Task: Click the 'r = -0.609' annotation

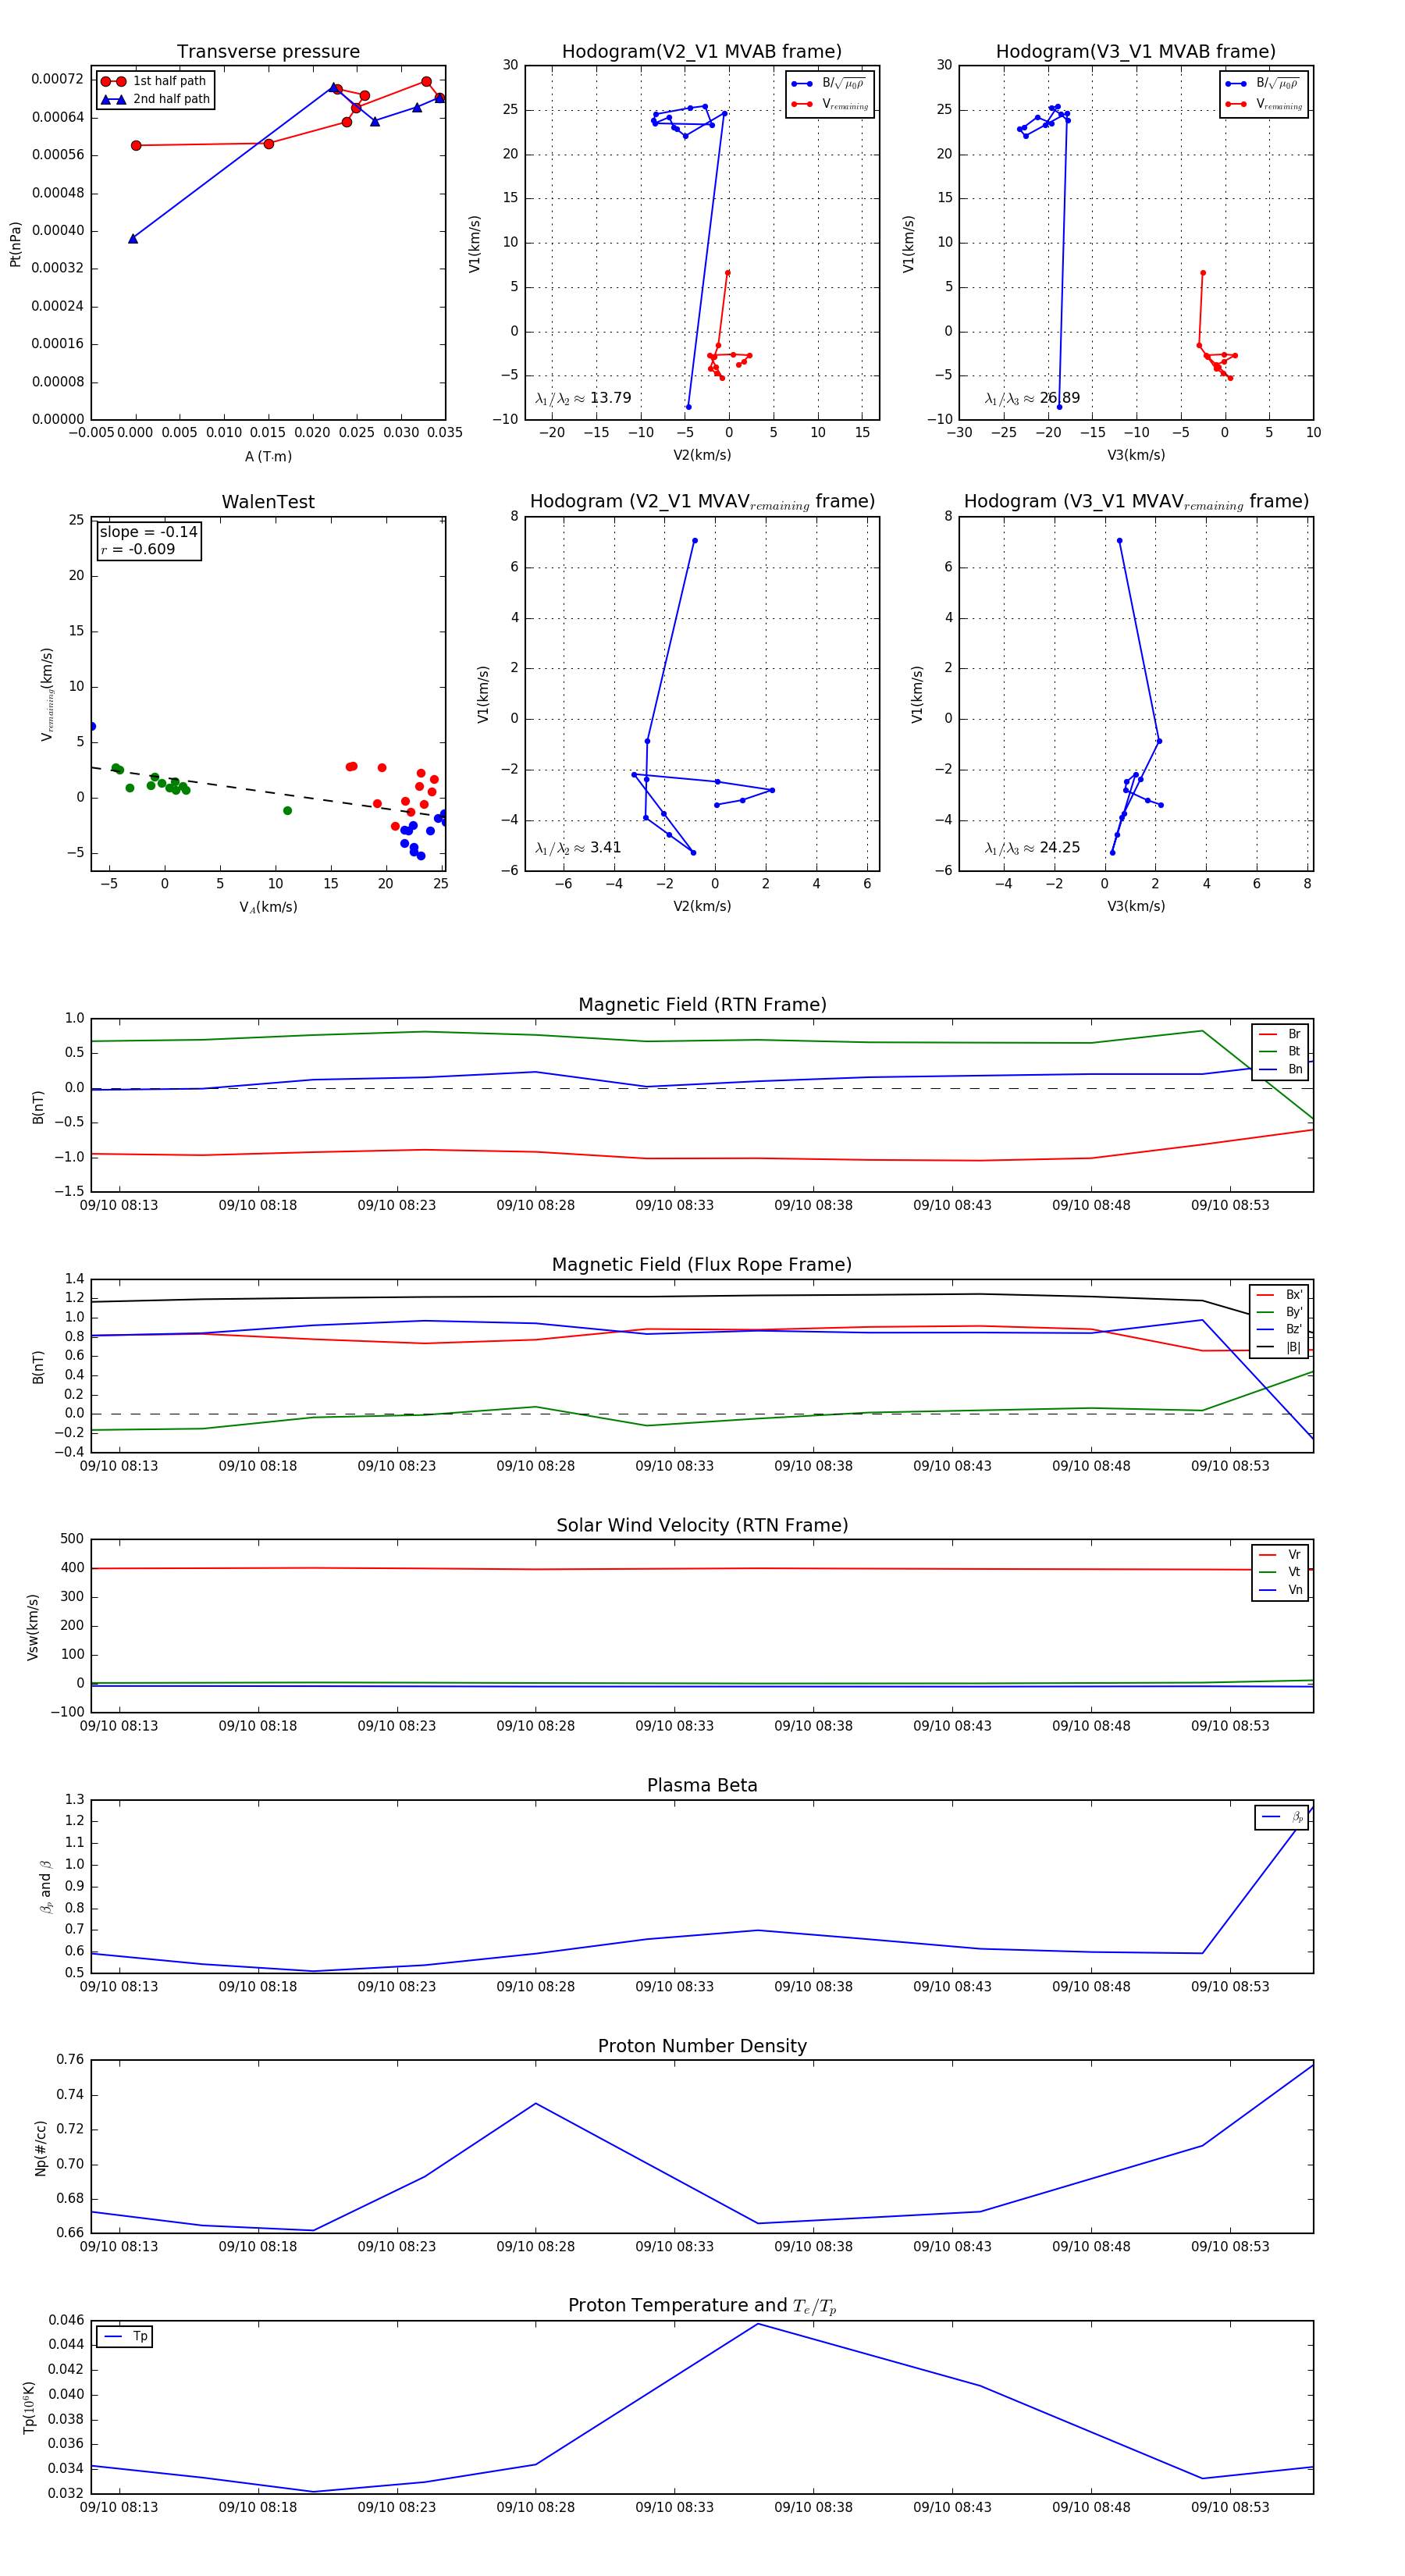Action: tap(138, 549)
